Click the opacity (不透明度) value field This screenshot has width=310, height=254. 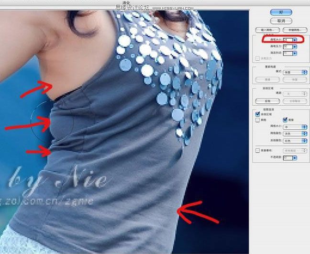coord(288,158)
